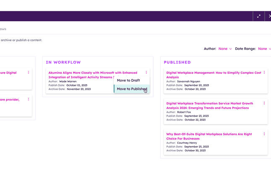Click publish date September 20, 2023
The width and height of the screenshot is (271, 176).
coord(197,85)
